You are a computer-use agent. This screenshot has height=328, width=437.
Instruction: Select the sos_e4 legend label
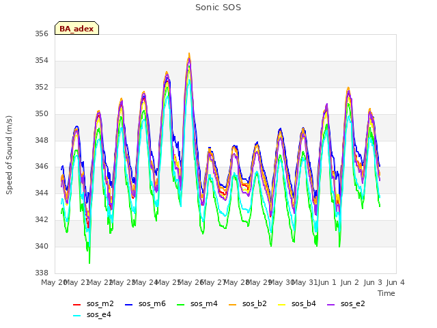coord(99,314)
